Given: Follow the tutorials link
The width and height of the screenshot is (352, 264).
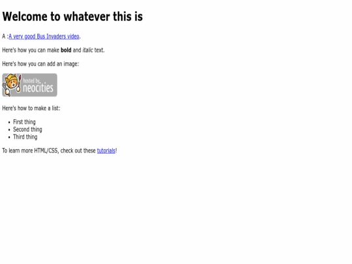Looking at the screenshot, I should point(106,151).
